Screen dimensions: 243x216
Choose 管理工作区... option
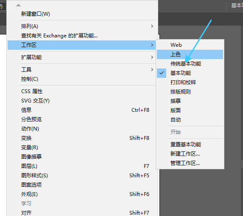coord(190,163)
